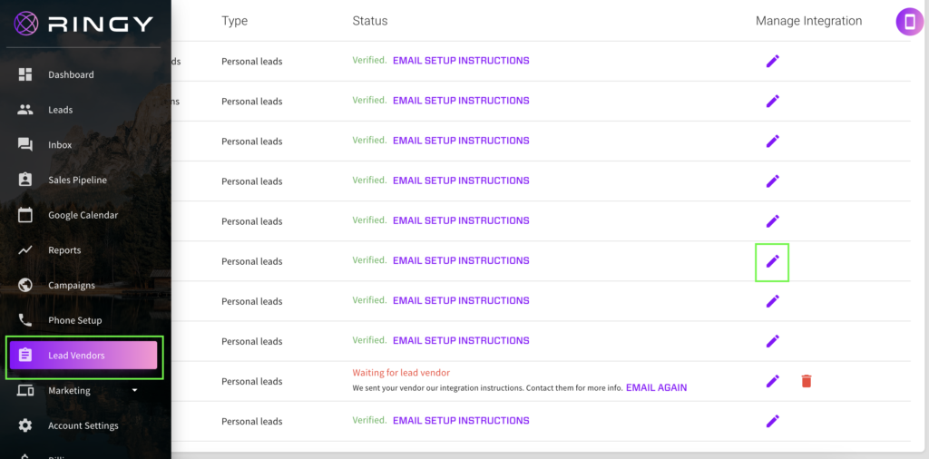Click EMAIL AGAIN for the waiting vendor
Screen dimensions: 929x459
point(656,387)
